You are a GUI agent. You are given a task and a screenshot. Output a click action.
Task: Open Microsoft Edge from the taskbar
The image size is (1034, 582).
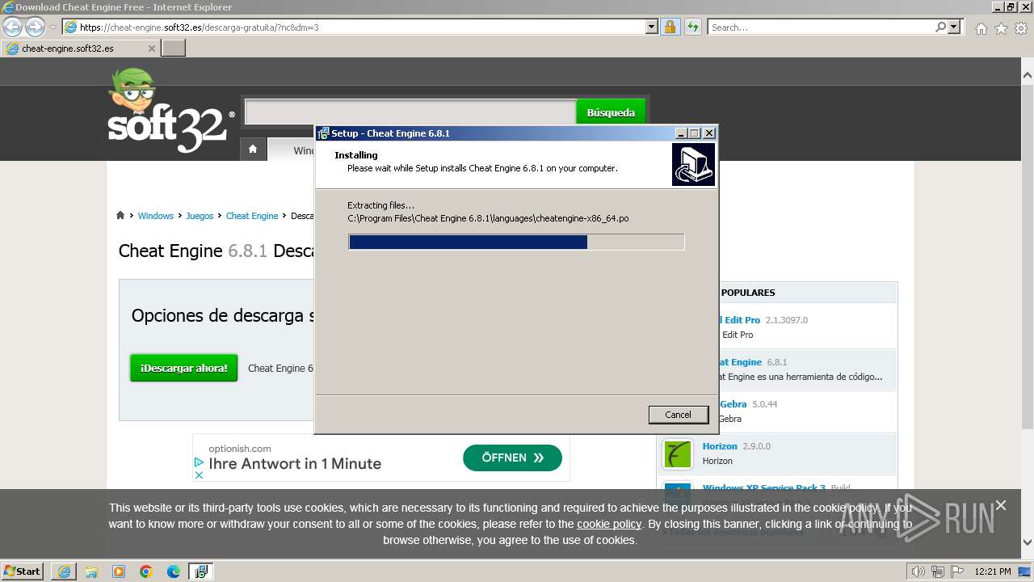[x=174, y=571]
